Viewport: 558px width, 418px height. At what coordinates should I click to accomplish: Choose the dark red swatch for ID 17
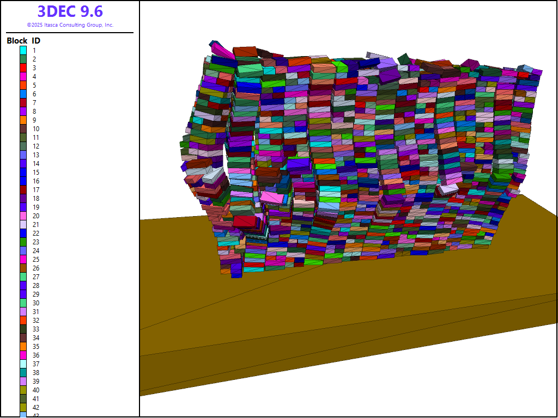(23, 189)
